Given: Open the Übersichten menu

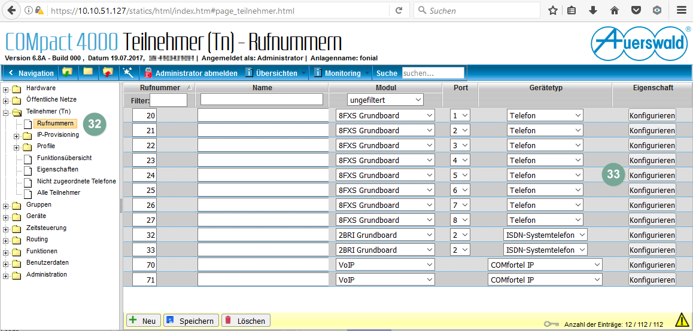Looking at the screenshot, I should point(276,73).
